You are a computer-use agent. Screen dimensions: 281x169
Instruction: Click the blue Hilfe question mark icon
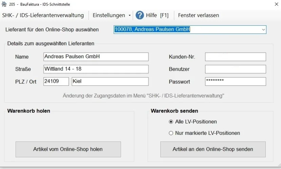click(x=140, y=15)
